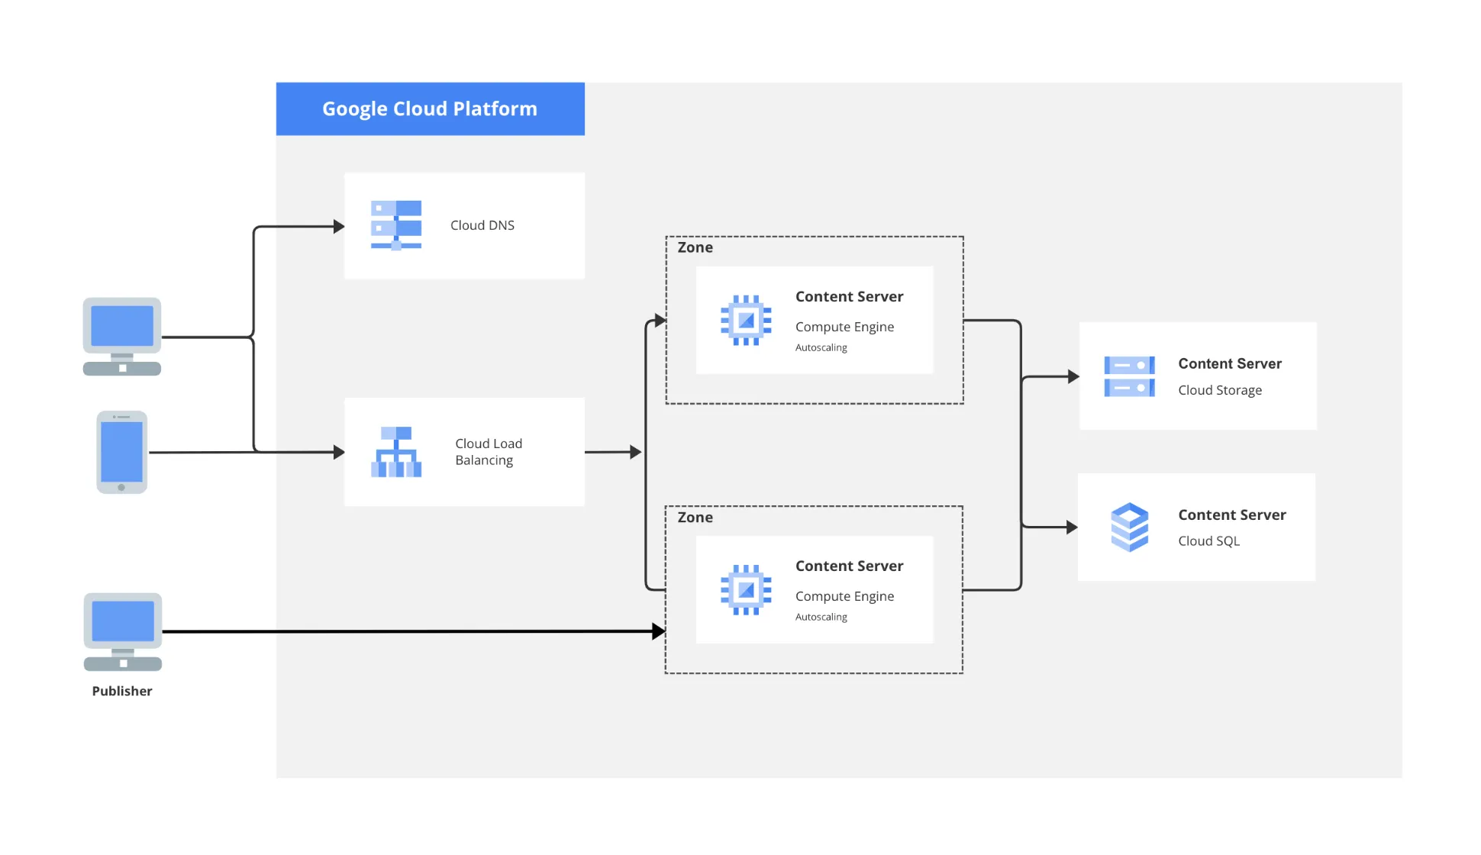Select the bottom zone Compute Engine chip icon
Screen dimensions: 1481x855
click(x=746, y=589)
